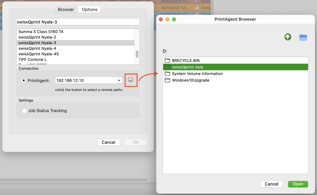
Task: Enable the Job Status Tracking checkbox
Action: pos(24,110)
